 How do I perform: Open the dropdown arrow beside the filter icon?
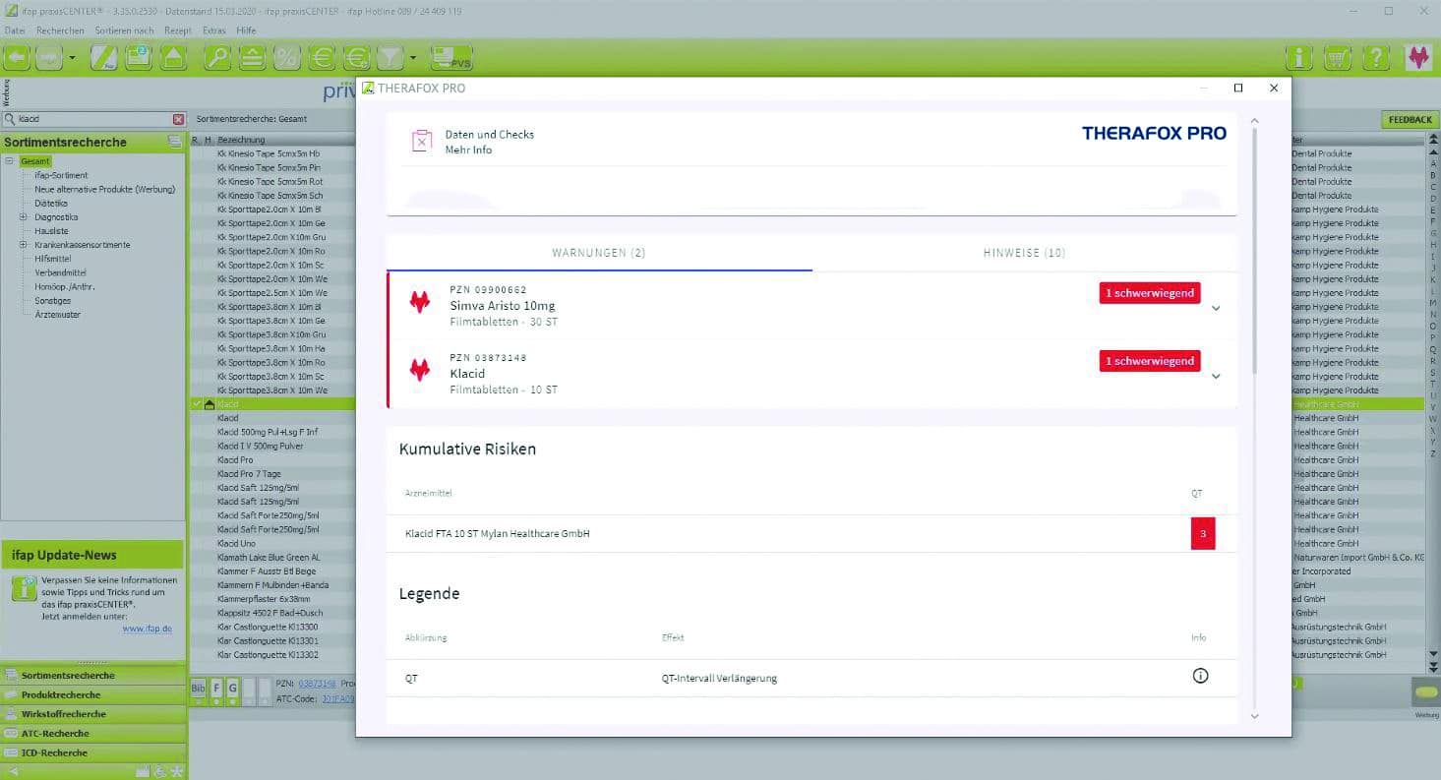click(413, 58)
